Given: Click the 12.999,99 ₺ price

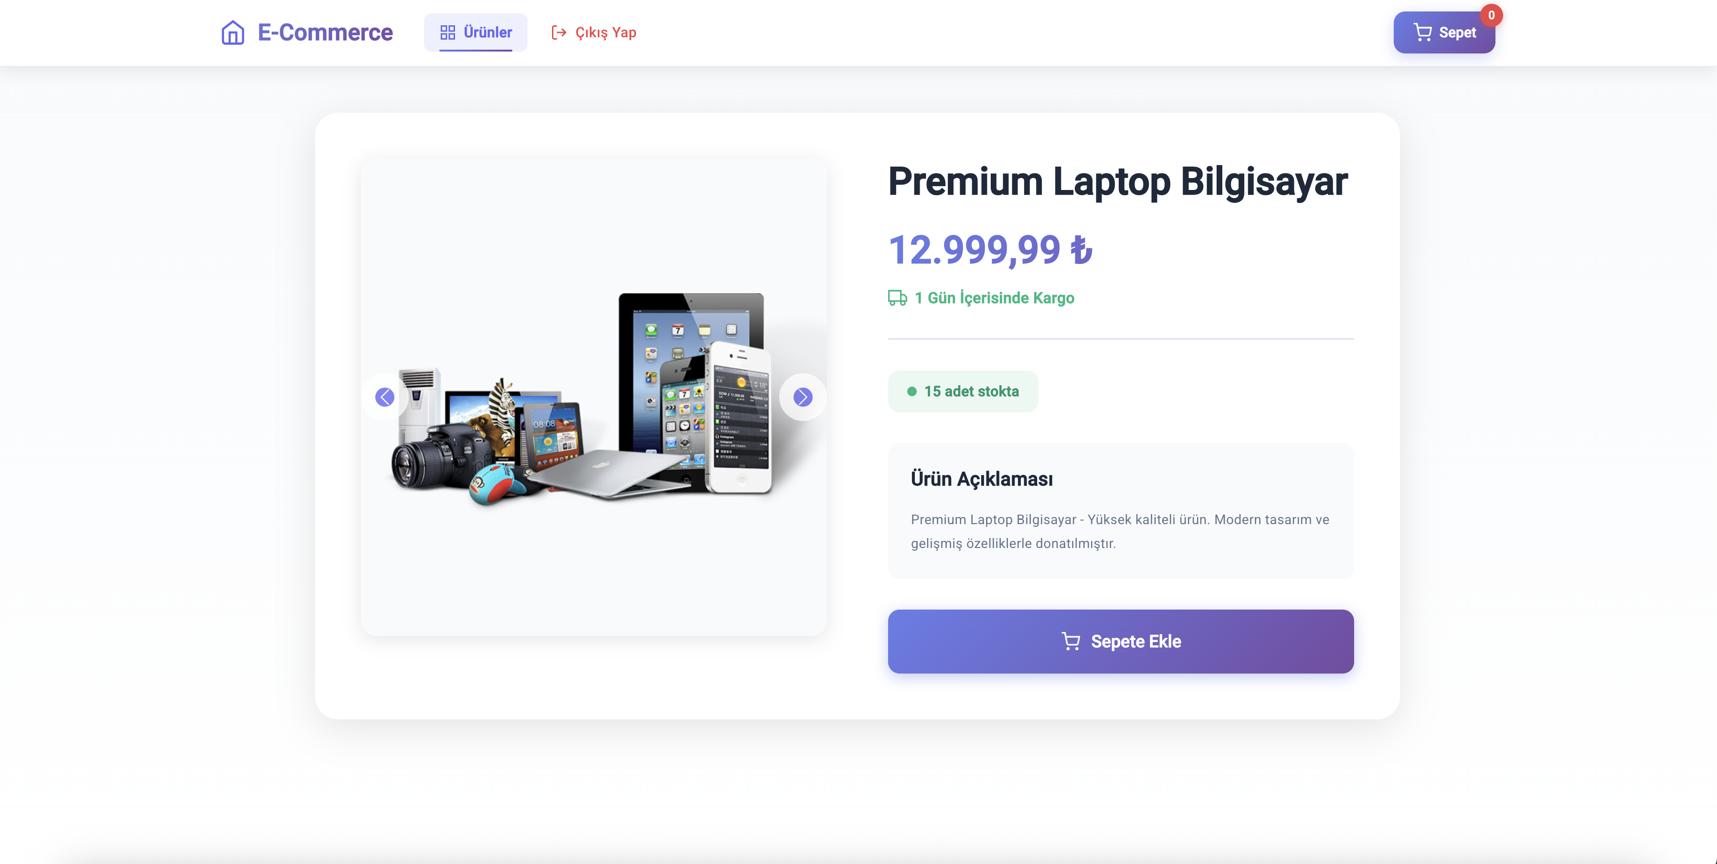Looking at the screenshot, I should [x=990, y=250].
